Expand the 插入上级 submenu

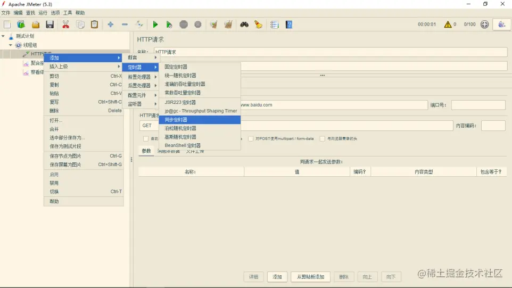coord(84,67)
